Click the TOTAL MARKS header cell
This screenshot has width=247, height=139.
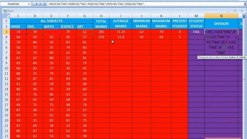click(101, 24)
